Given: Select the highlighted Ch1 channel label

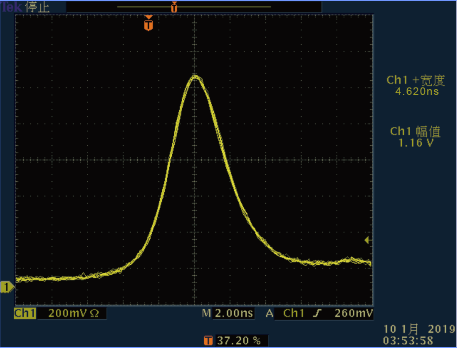Looking at the screenshot, I should pyautogui.click(x=25, y=314).
